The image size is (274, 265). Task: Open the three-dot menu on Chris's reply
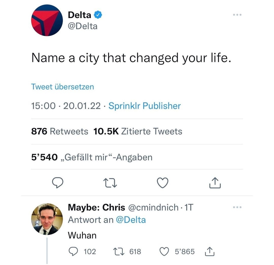coord(237,207)
